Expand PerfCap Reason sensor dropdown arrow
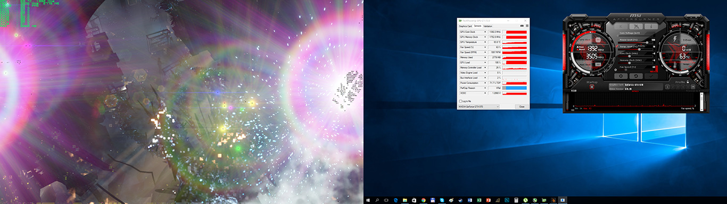727x204 pixels. (x=485, y=88)
